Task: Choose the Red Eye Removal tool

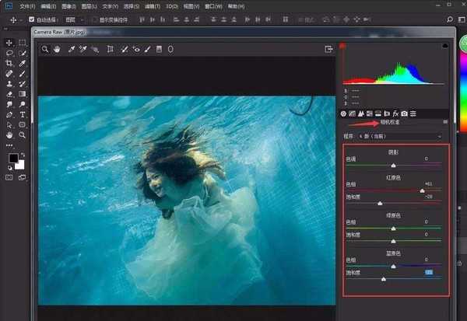Action: 137,49
